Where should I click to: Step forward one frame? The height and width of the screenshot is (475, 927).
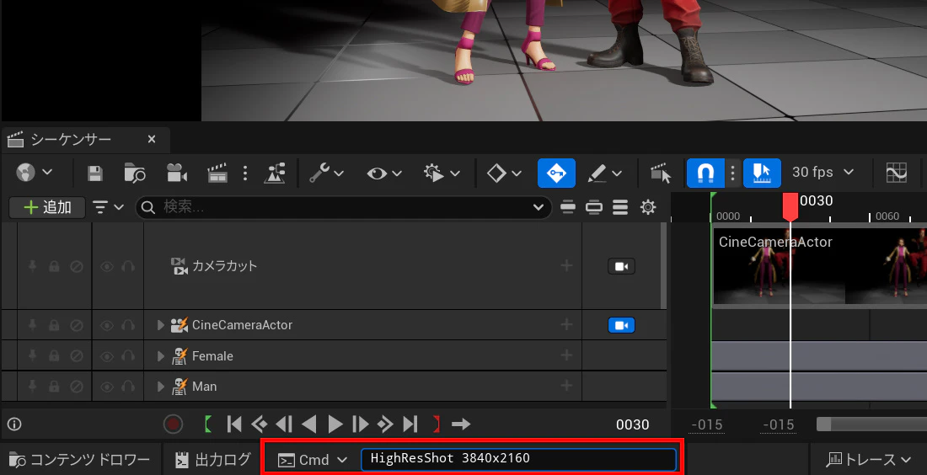click(360, 424)
